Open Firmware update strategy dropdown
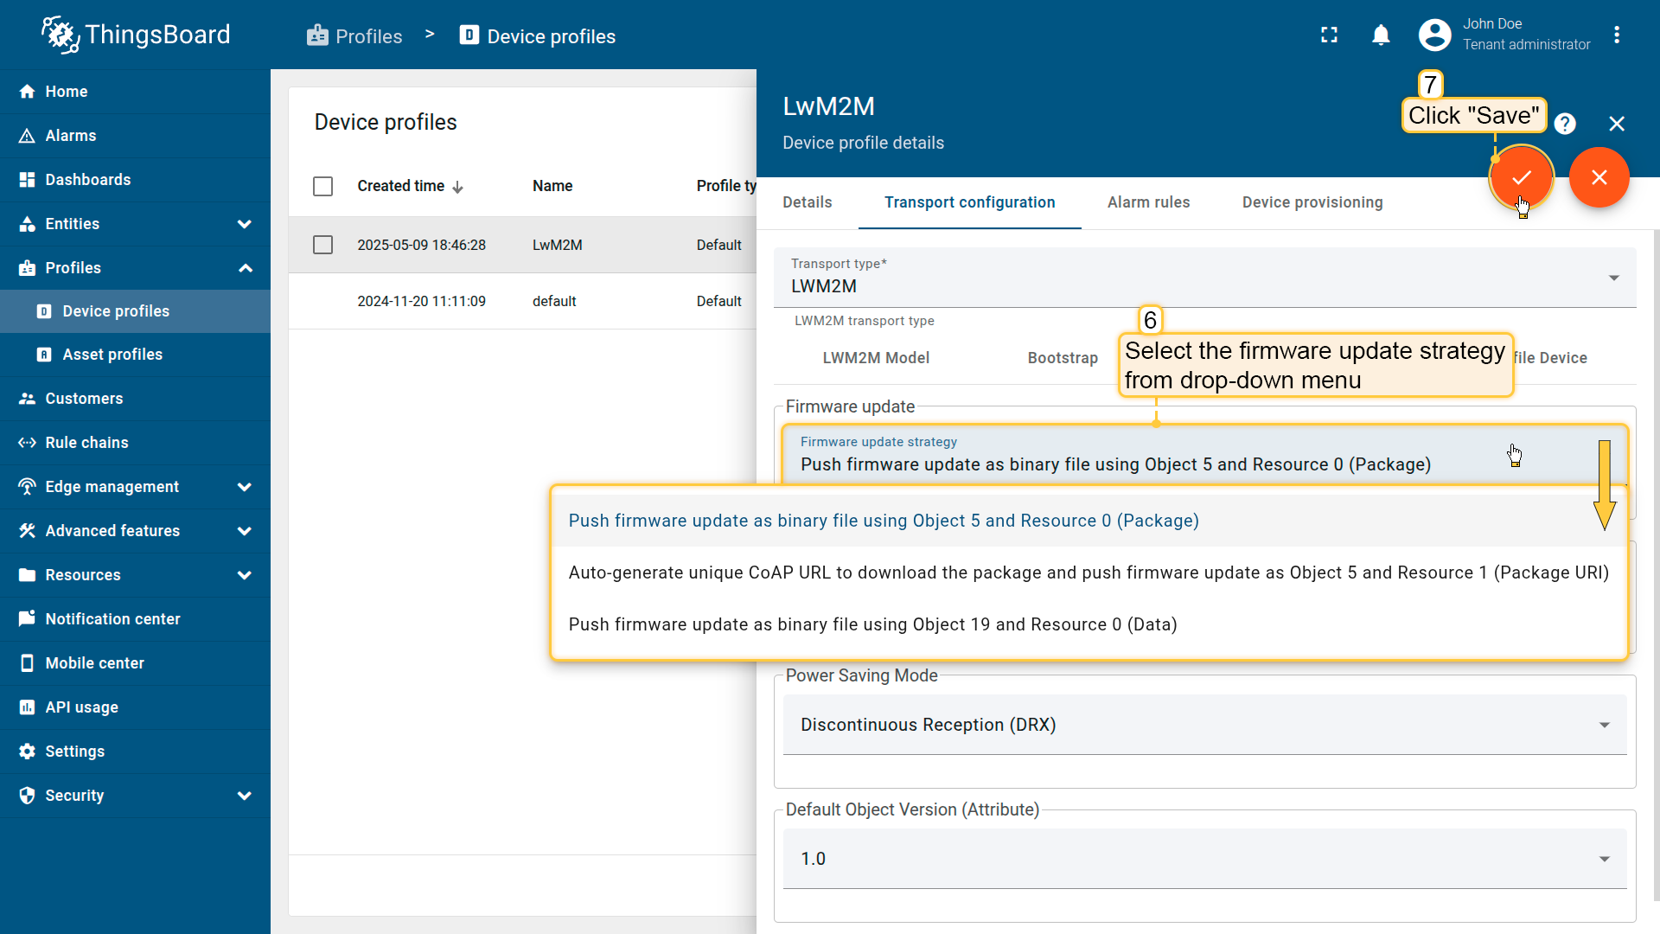1660x934 pixels. [1205, 455]
